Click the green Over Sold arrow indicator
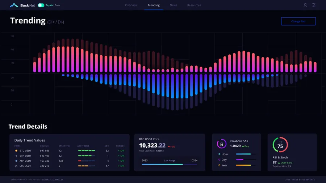The height and width of the screenshot is (183, 326). (x=285, y=163)
